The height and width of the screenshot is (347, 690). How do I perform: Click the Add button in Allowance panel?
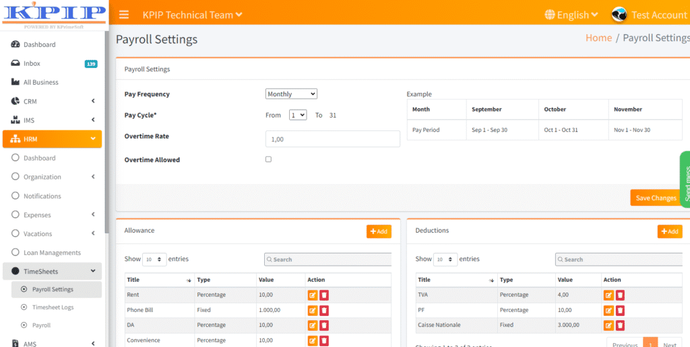pos(379,231)
